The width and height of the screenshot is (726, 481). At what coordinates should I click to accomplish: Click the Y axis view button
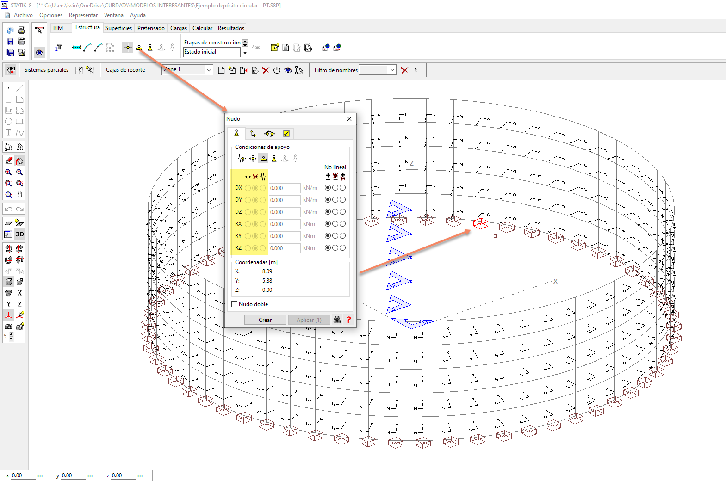[x=8, y=304]
